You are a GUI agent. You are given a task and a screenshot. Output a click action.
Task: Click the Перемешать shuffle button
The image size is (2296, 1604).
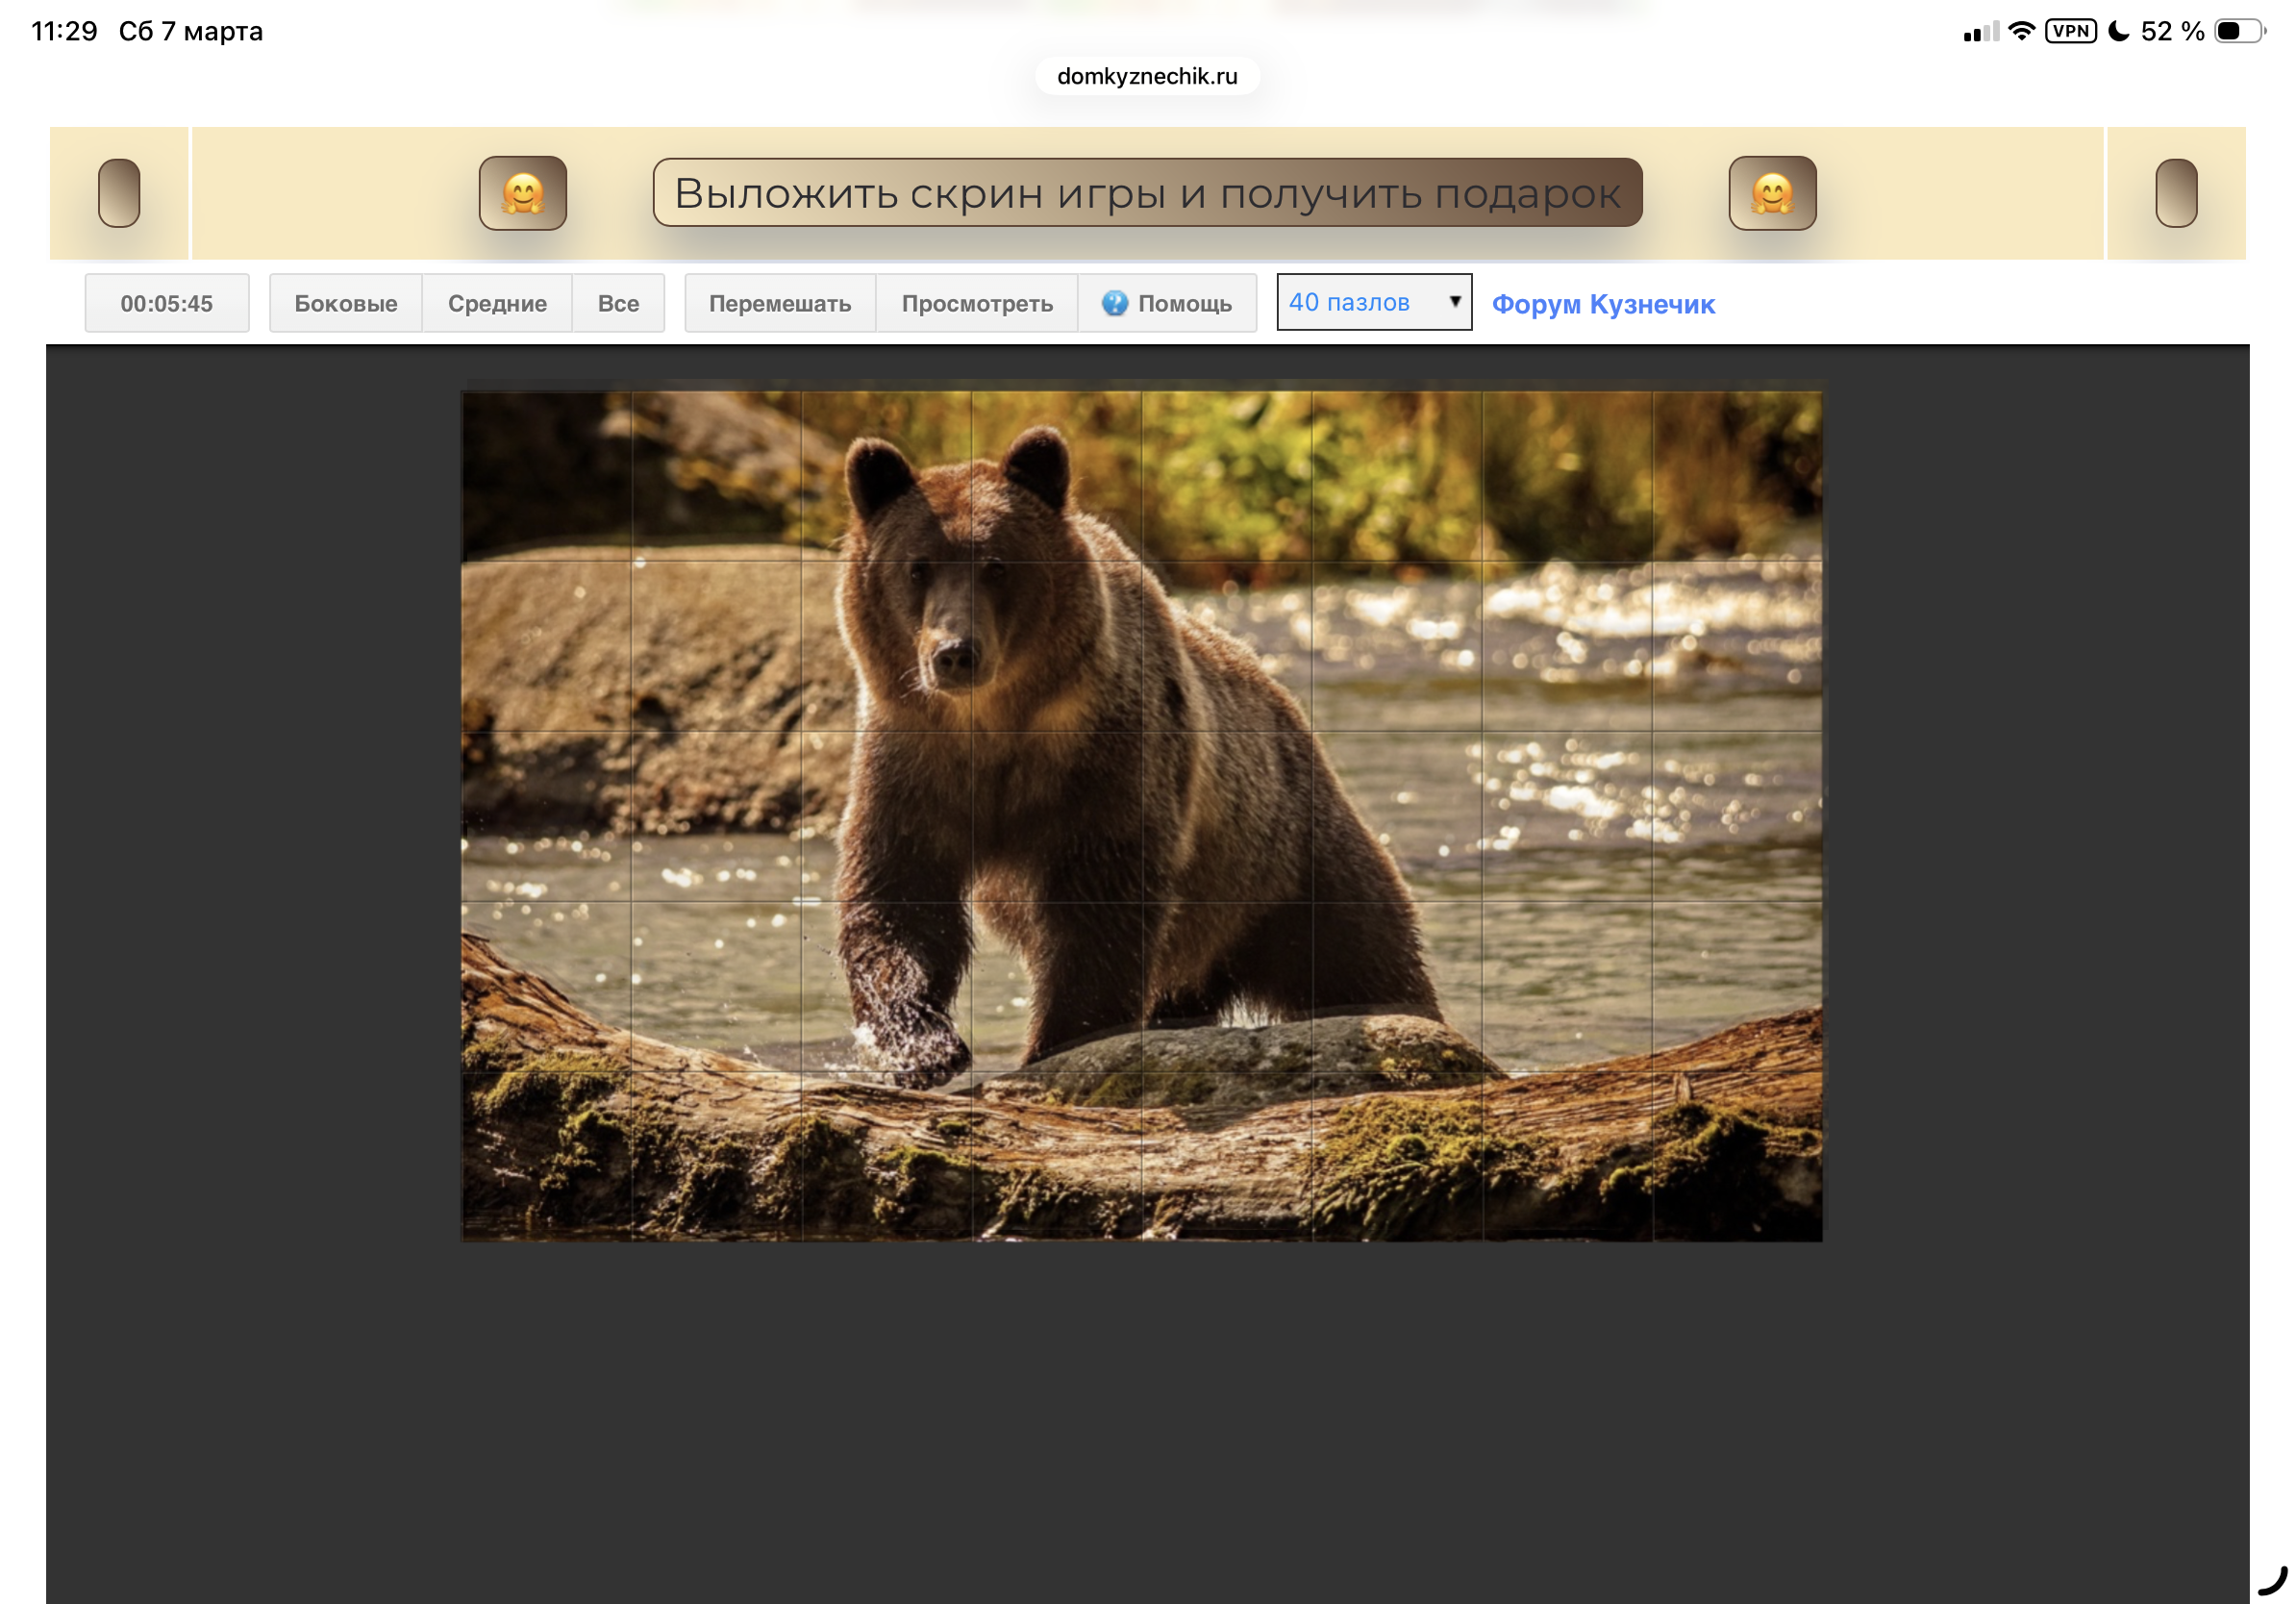(x=779, y=303)
